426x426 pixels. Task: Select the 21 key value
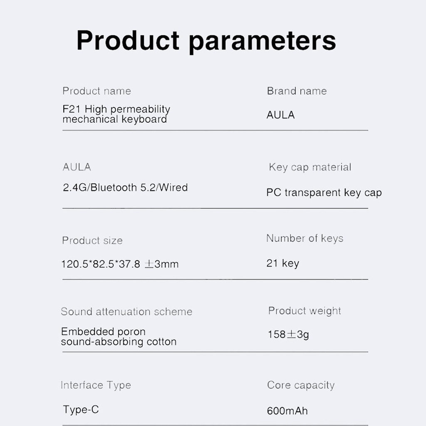pos(282,263)
